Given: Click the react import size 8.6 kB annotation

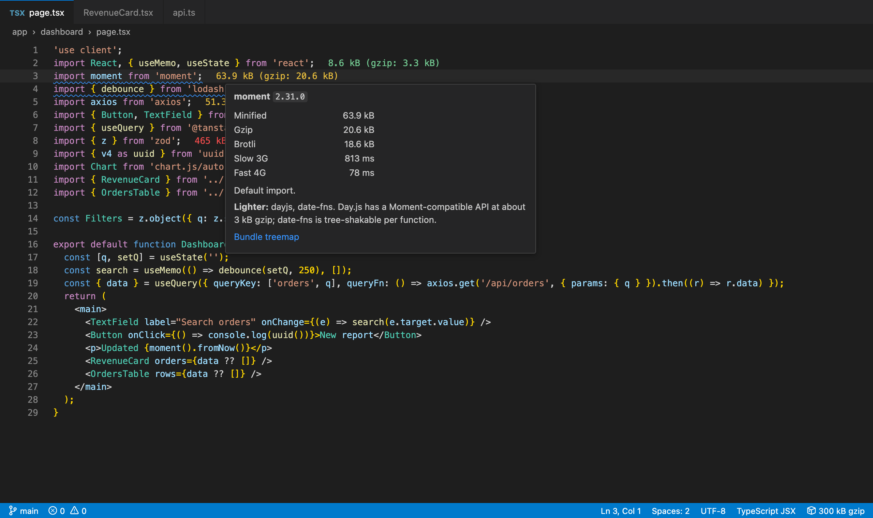Looking at the screenshot, I should click(x=383, y=63).
